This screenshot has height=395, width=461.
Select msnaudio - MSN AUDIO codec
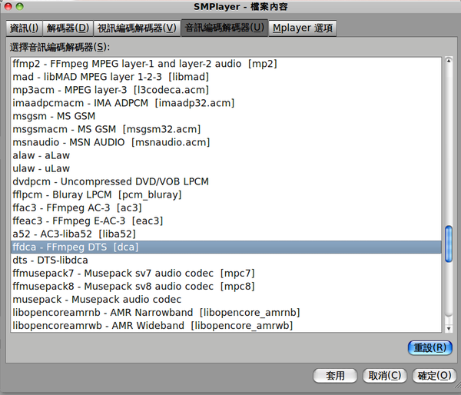226,142
